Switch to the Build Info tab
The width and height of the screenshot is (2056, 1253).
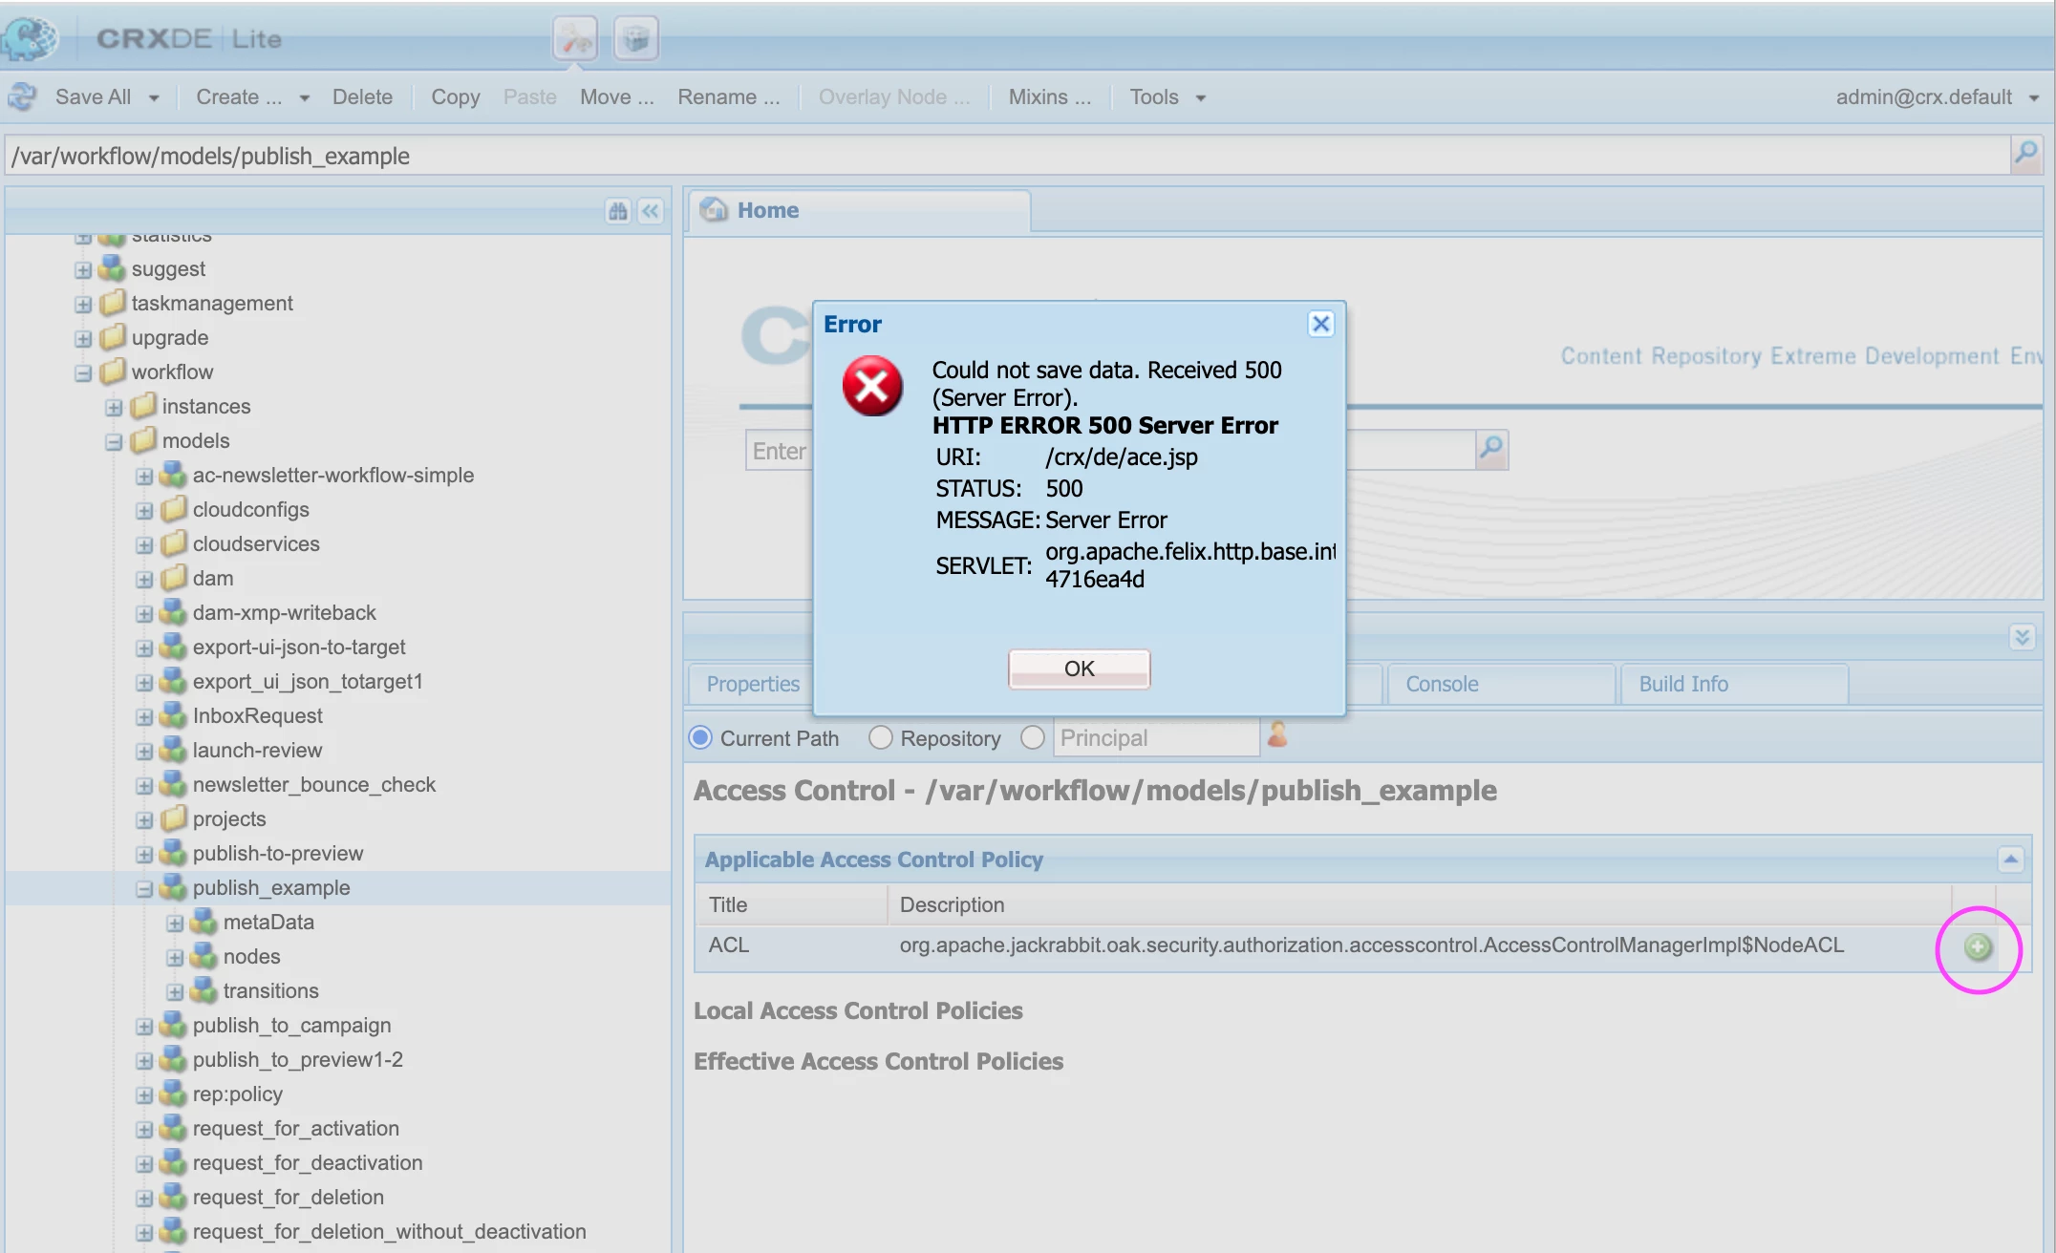tap(1682, 684)
